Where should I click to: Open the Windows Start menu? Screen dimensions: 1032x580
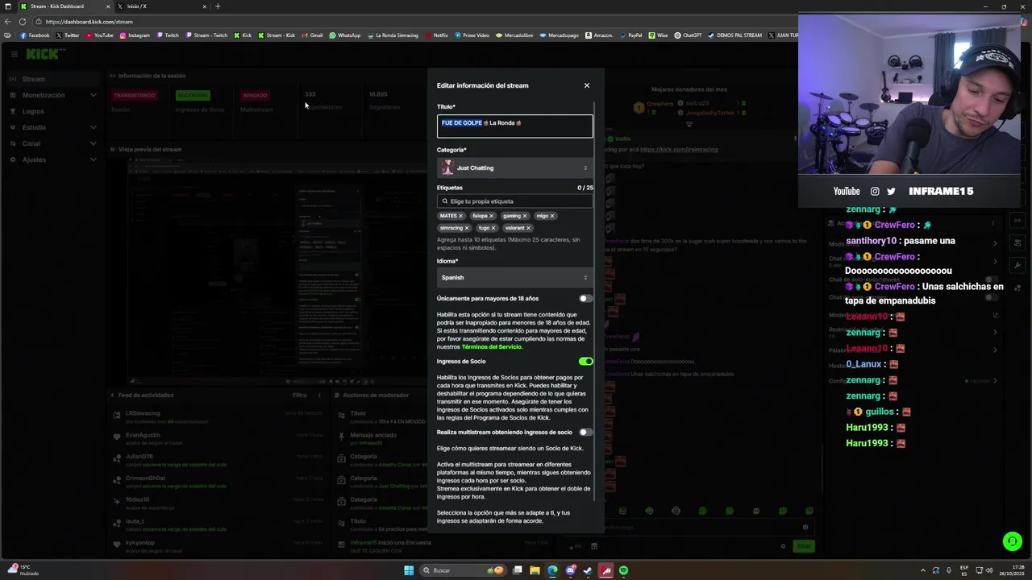[409, 570]
